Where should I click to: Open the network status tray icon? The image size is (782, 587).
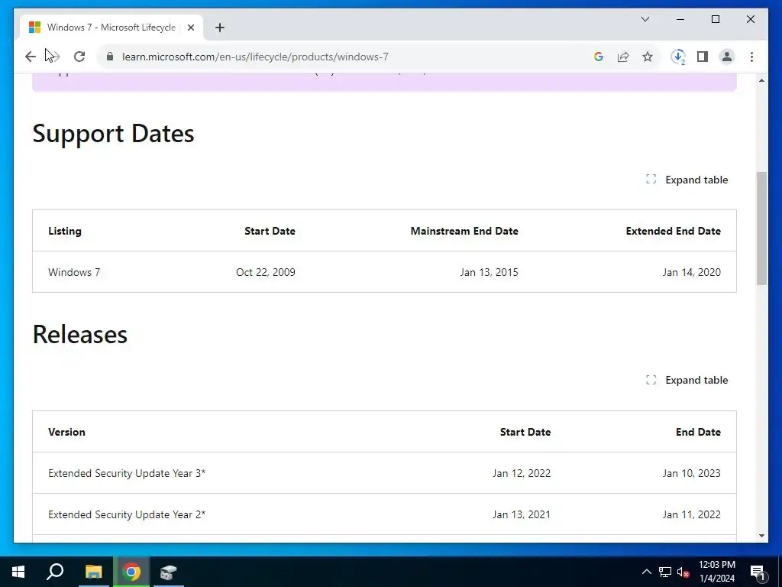click(665, 572)
